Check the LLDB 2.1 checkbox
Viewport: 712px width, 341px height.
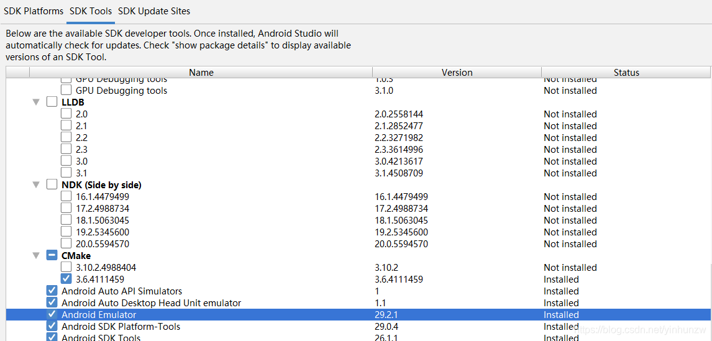[66, 125]
